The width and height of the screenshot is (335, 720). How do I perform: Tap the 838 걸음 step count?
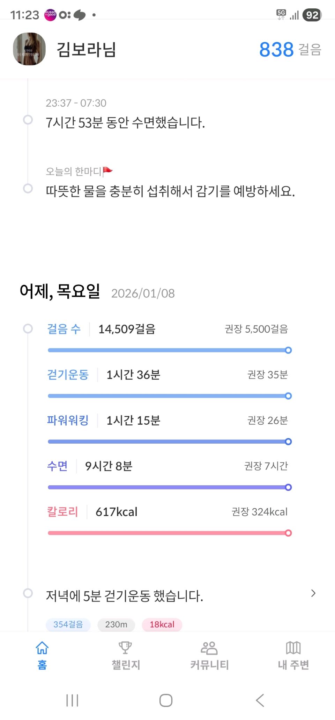pos(290,49)
